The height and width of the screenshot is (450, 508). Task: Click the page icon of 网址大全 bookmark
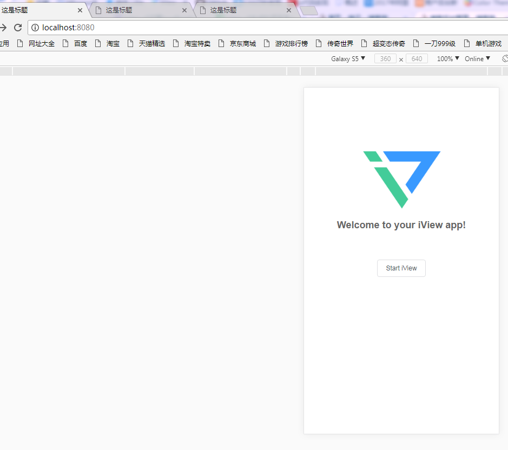click(x=20, y=43)
